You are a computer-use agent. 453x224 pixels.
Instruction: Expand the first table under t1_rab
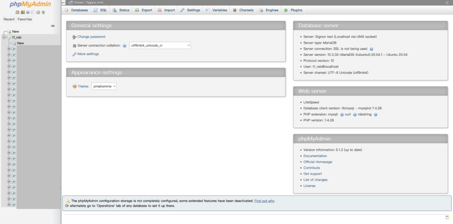click(9, 49)
